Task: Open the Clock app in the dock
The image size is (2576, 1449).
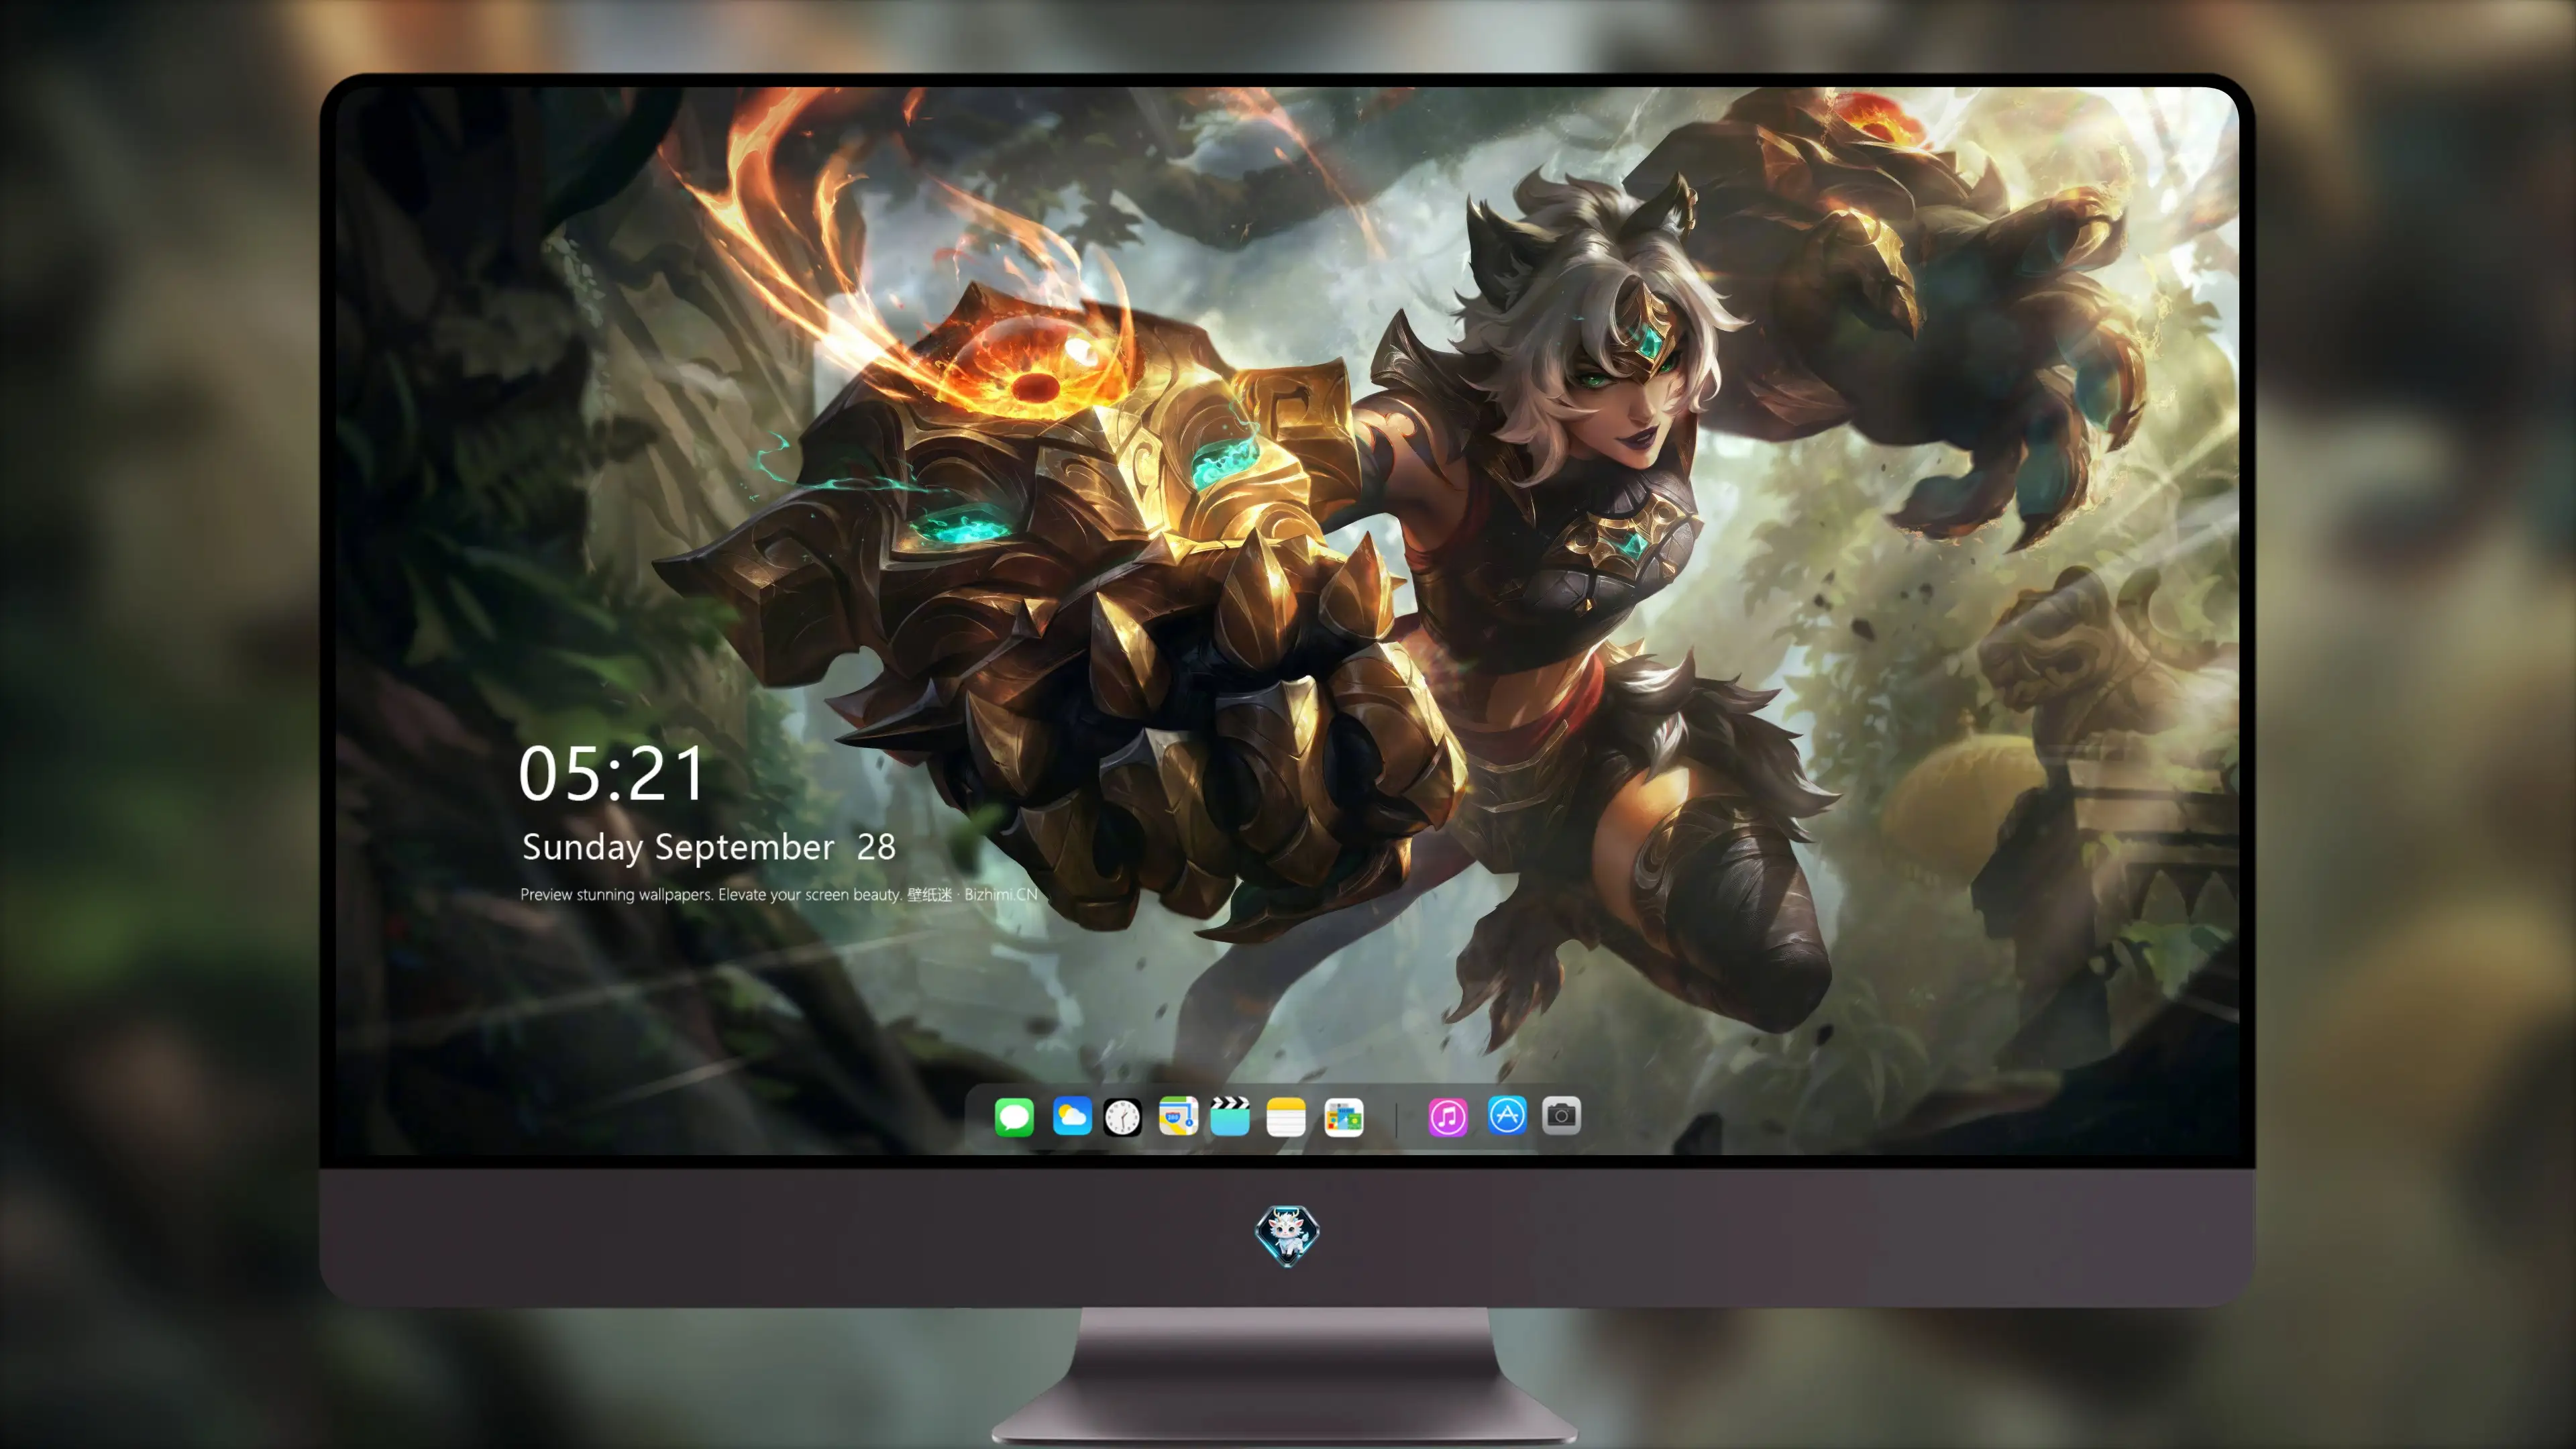Action: pos(1122,1116)
